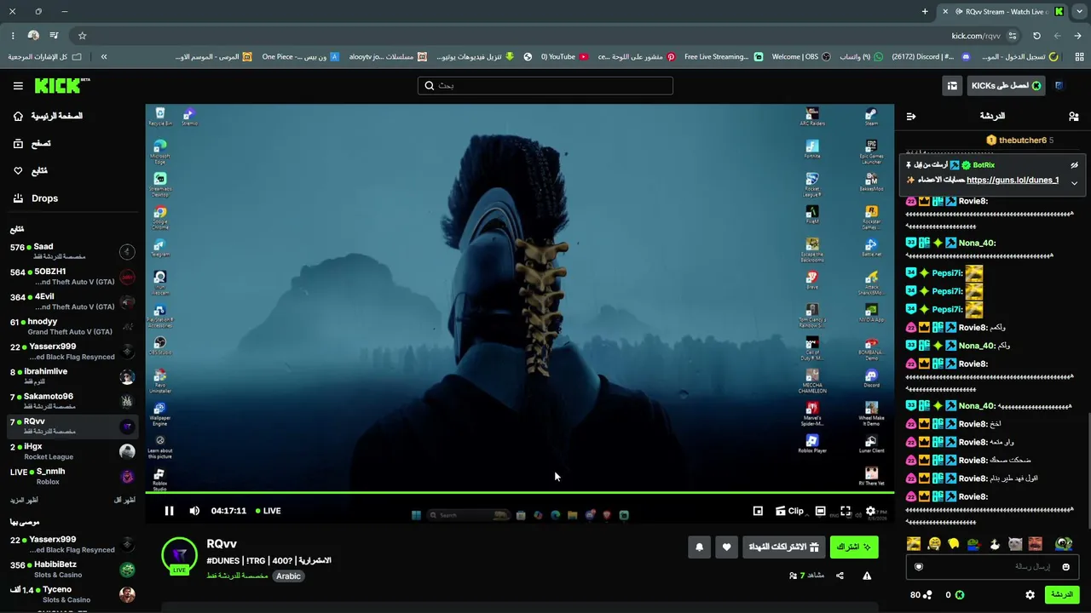
Task: Toggle stream notifications bell
Action: coord(699,547)
